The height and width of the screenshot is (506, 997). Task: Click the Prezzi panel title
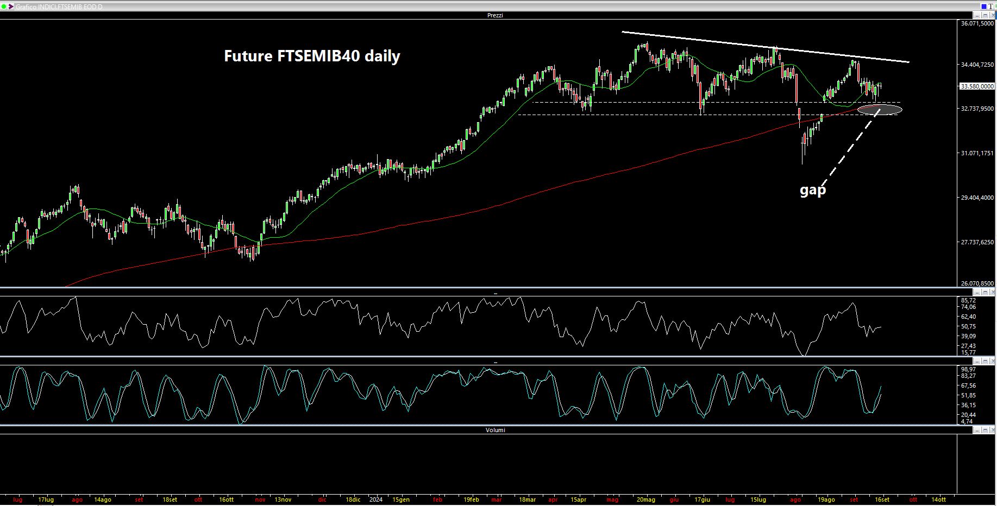495,15
